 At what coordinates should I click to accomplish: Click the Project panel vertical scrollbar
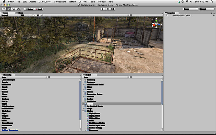(x=162, y=93)
